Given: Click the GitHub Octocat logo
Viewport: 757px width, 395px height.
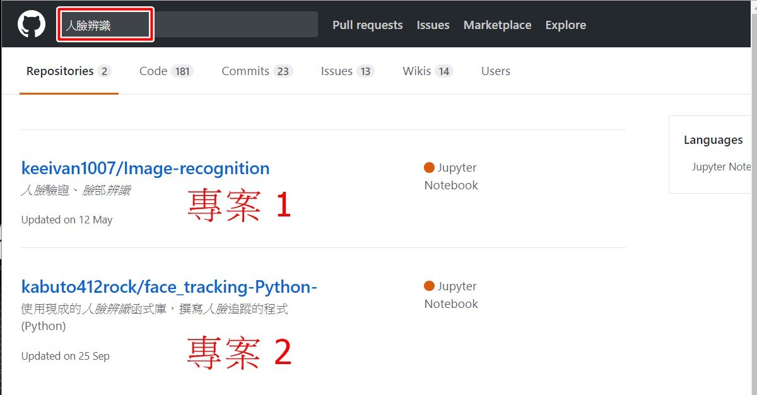Looking at the screenshot, I should 31,25.
